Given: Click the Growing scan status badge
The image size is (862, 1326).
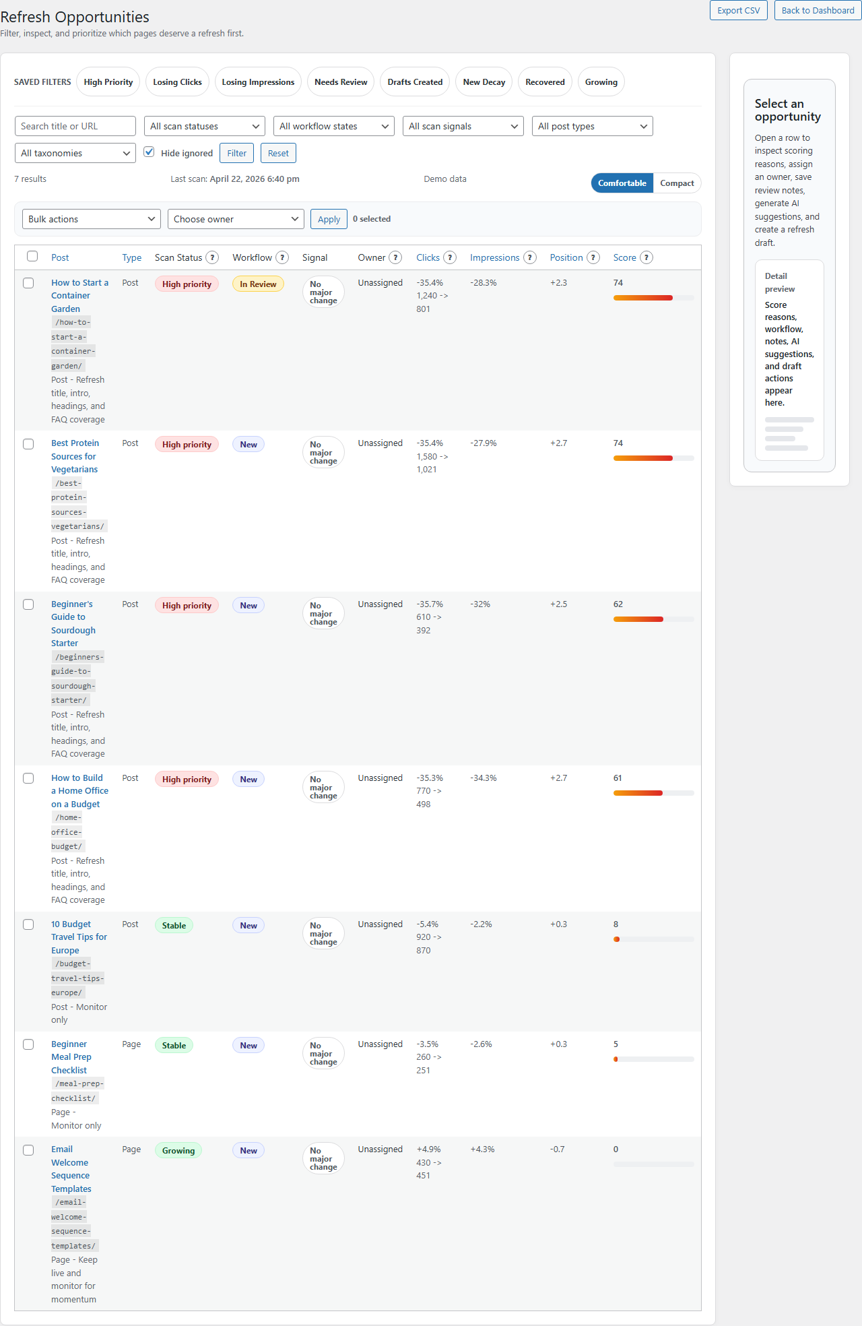Looking at the screenshot, I should (x=178, y=1151).
